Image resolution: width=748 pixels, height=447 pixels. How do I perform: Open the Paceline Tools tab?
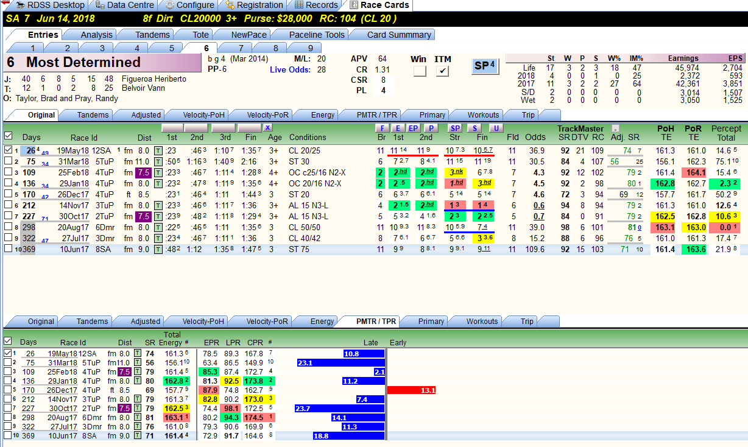[x=317, y=35]
